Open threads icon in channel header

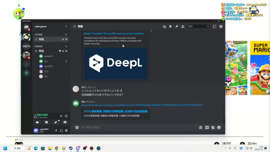tap(164, 26)
